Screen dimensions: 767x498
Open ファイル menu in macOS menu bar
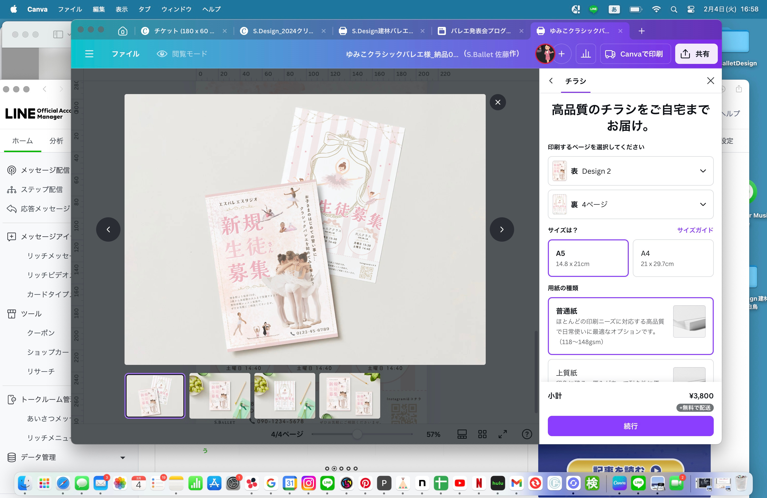[70, 9]
